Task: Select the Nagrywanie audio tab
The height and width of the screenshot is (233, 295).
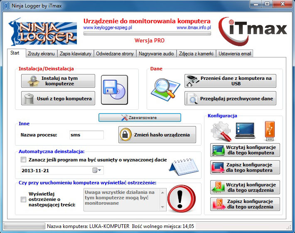Action: pos(156,54)
